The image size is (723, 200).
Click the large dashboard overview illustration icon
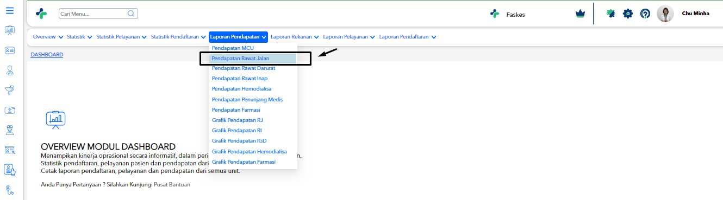pyautogui.click(x=55, y=119)
